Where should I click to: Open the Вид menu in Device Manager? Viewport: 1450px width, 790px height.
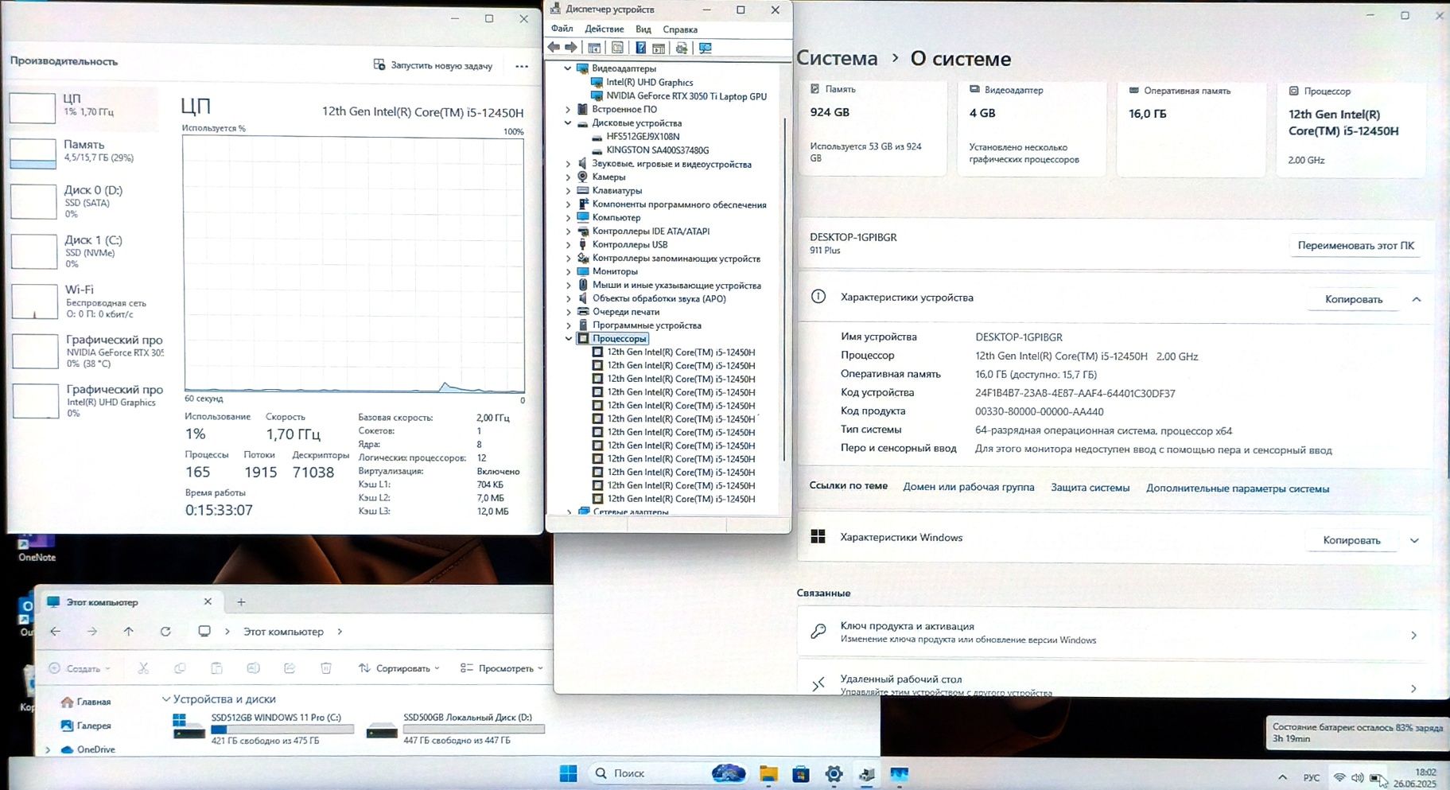click(x=643, y=29)
